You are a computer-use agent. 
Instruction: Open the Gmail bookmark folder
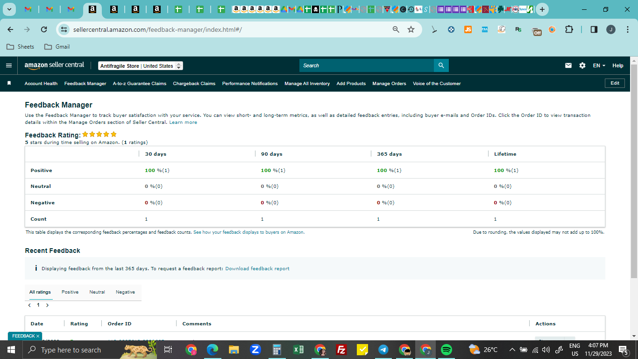[x=57, y=47]
